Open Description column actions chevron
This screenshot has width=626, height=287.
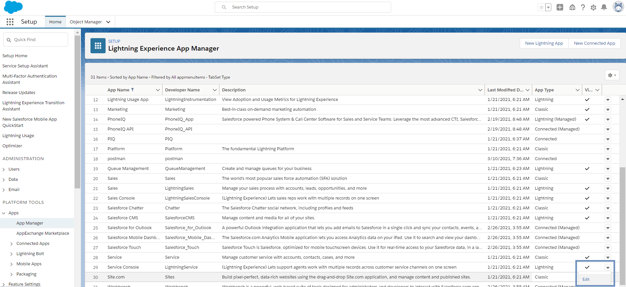coord(480,90)
